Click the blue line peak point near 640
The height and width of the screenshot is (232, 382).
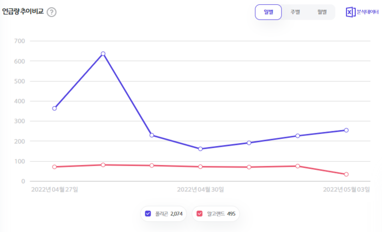103,54
